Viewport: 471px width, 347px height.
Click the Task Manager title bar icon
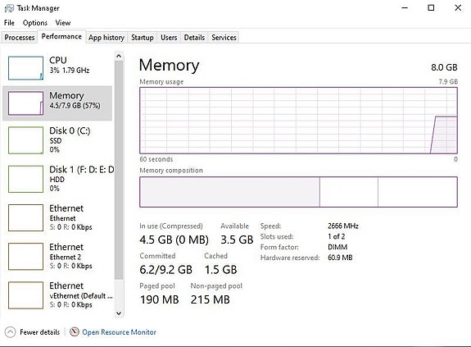coord(9,8)
